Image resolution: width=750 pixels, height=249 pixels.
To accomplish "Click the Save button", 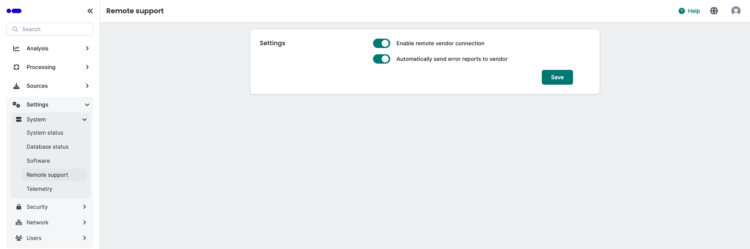I will (x=557, y=77).
